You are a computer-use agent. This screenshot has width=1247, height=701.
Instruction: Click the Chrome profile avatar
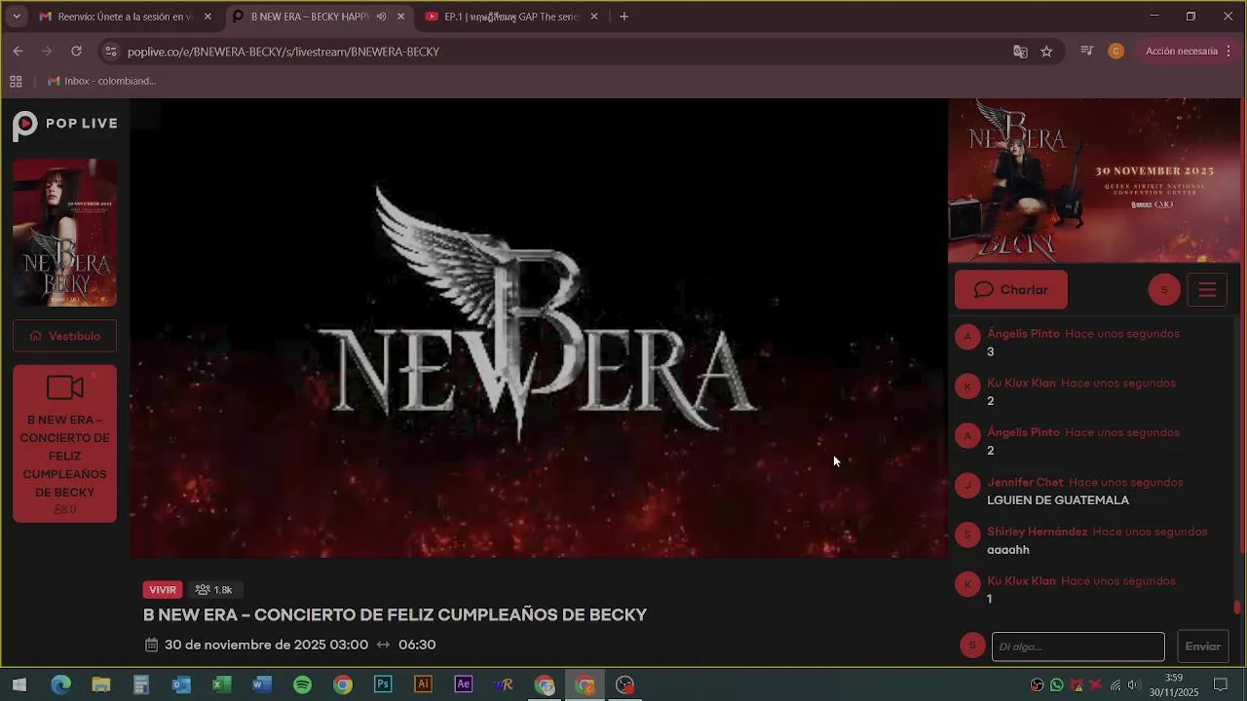coord(1116,52)
